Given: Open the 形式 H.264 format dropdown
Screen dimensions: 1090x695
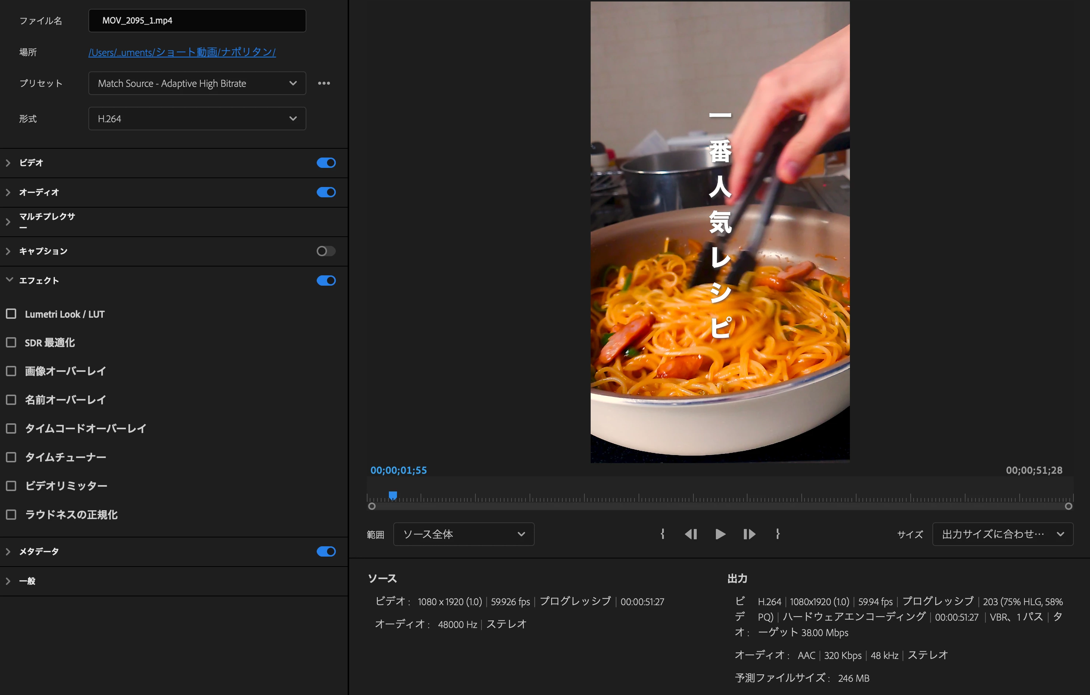Looking at the screenshot, I should 197,119.
